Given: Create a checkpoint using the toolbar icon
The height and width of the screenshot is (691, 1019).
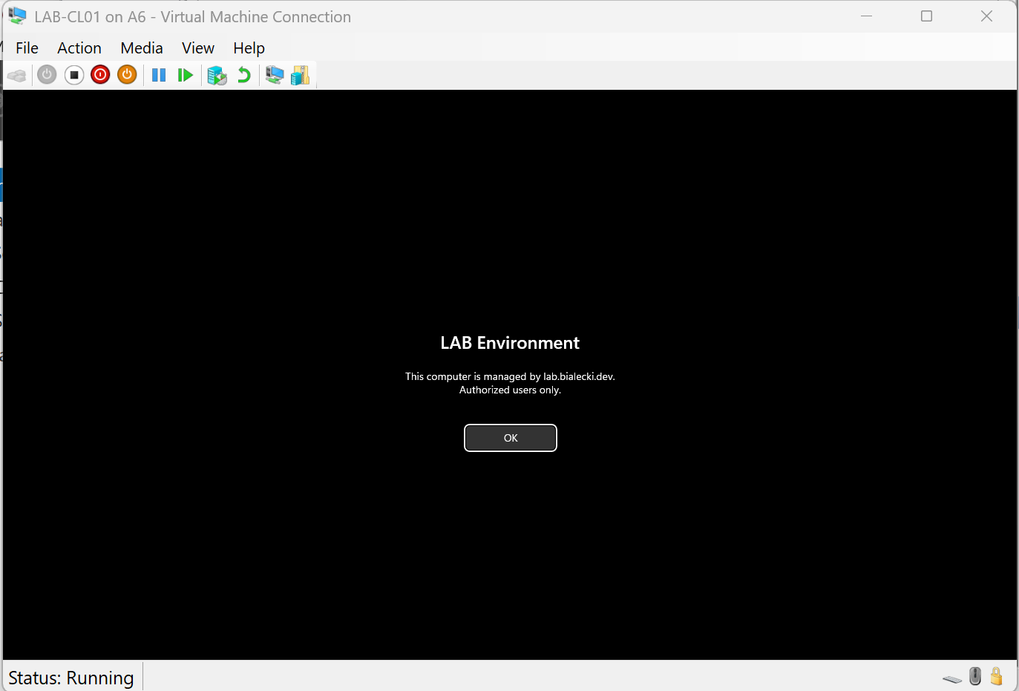Looking at the screenshot, I should click(x=217, y=75).
